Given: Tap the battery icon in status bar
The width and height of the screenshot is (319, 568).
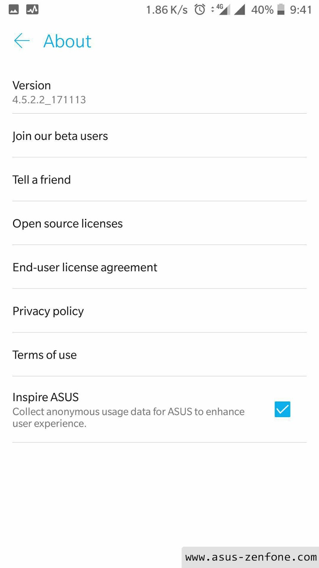Looking at the screenshot, I should click(281, 10).
